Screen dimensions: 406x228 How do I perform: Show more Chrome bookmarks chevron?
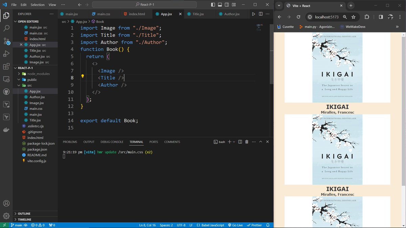397,27
